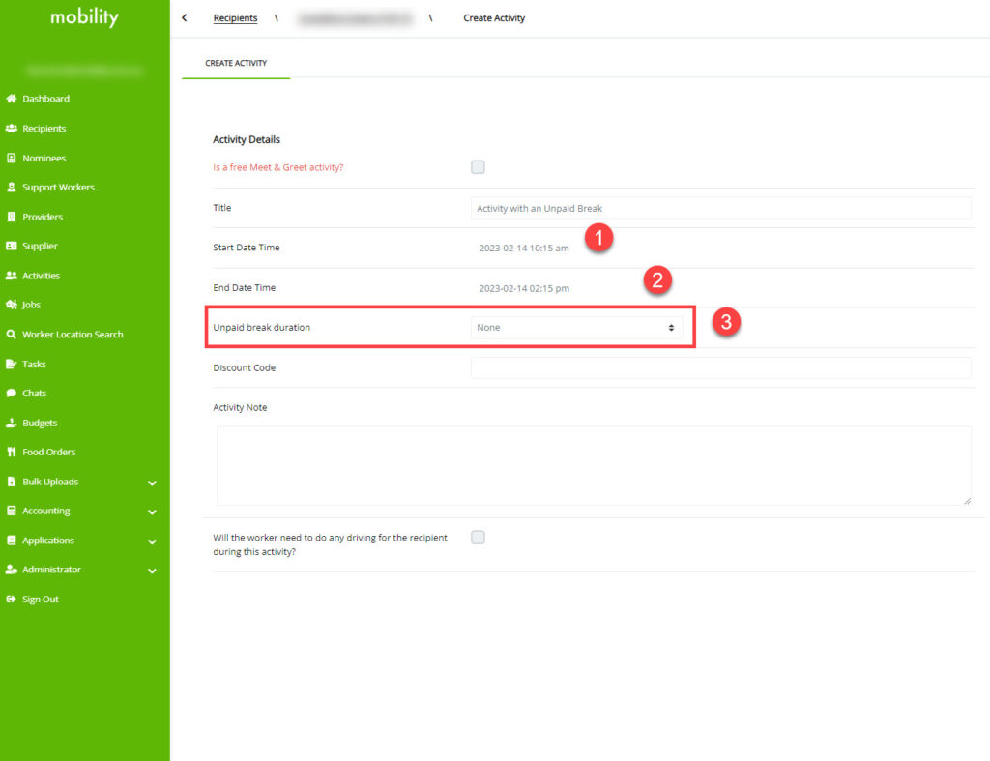Click the back arrow beside Recipients breadcrumb
Screen dimensions: 990x761
(x=185, y=18)
